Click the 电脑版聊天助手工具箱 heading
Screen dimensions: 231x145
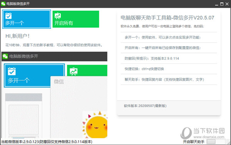tap(167, 18)
